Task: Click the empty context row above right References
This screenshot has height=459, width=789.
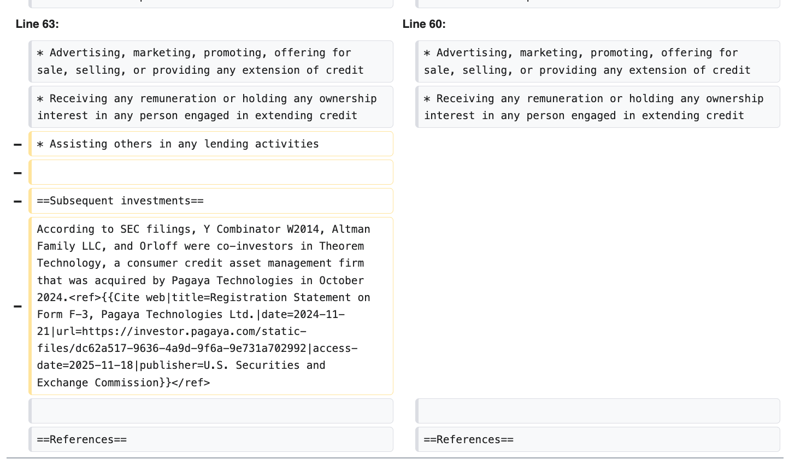Action: pos(598,411)
